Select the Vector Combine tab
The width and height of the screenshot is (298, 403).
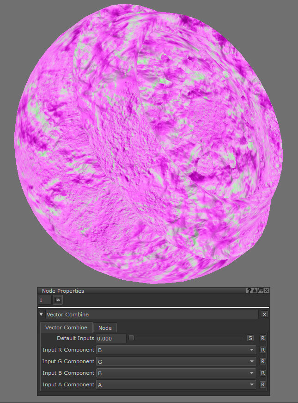click(x=66, y=327)
